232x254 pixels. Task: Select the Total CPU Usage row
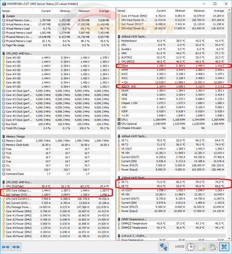click(56, 128)
